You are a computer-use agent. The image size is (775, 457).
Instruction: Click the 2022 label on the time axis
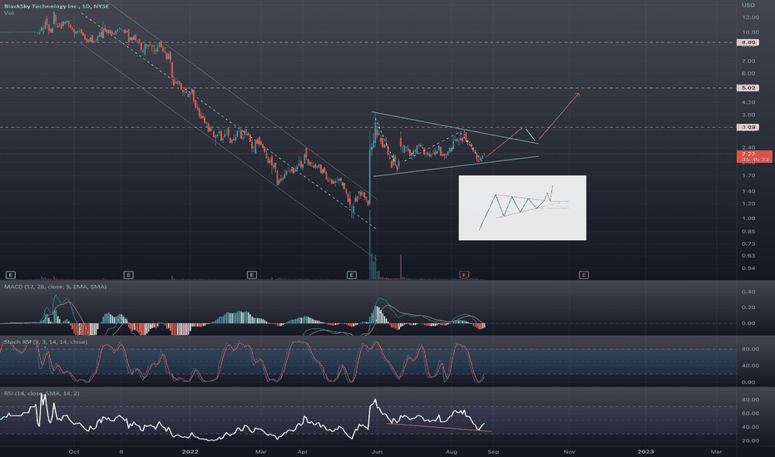[x=190, y=451]
